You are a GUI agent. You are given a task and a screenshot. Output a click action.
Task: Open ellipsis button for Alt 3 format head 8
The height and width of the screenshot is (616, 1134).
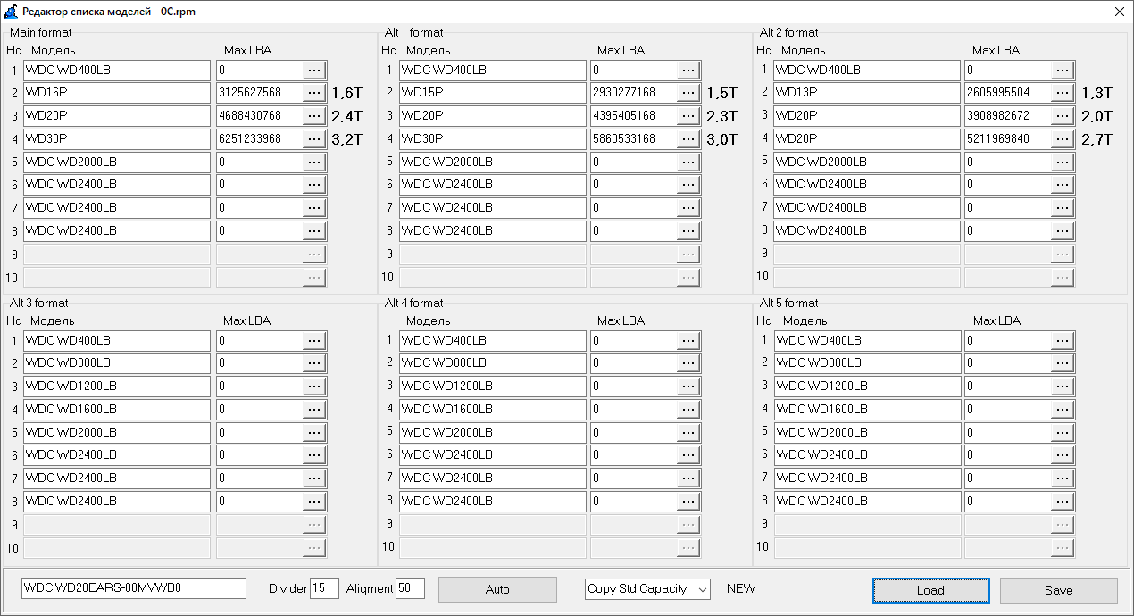(x=314, y=502)
